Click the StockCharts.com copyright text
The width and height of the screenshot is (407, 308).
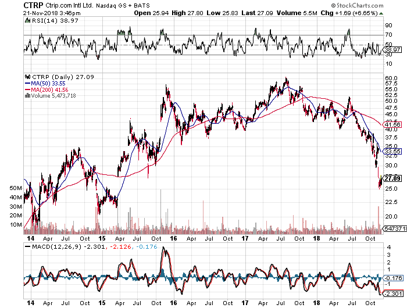tap(357, 5)
